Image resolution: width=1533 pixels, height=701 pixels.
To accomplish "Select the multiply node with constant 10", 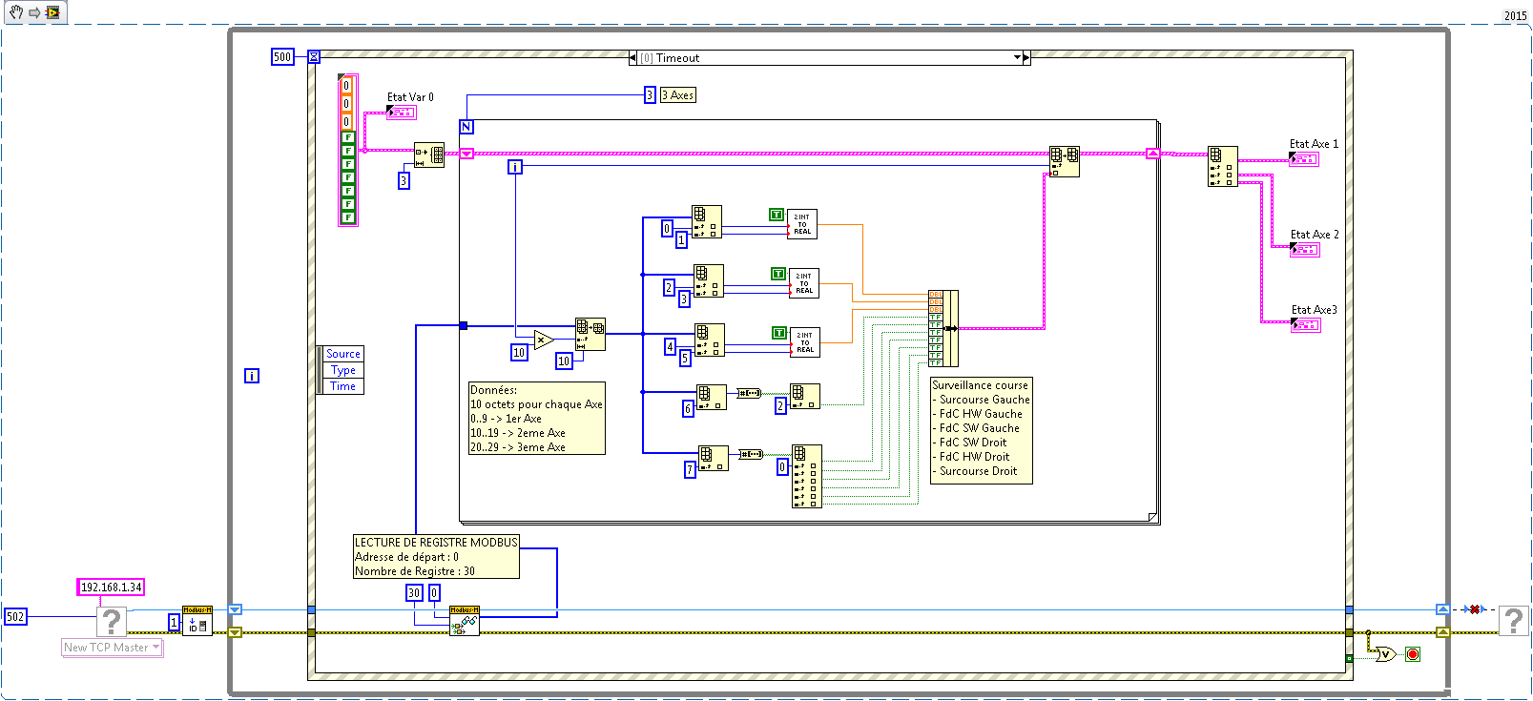I will 544,340.
